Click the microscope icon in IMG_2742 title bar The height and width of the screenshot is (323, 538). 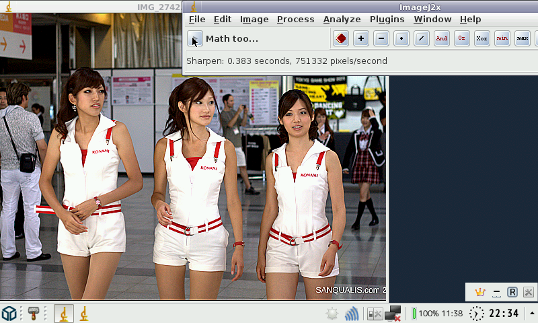pyautogui.click(x=9, y=7)
